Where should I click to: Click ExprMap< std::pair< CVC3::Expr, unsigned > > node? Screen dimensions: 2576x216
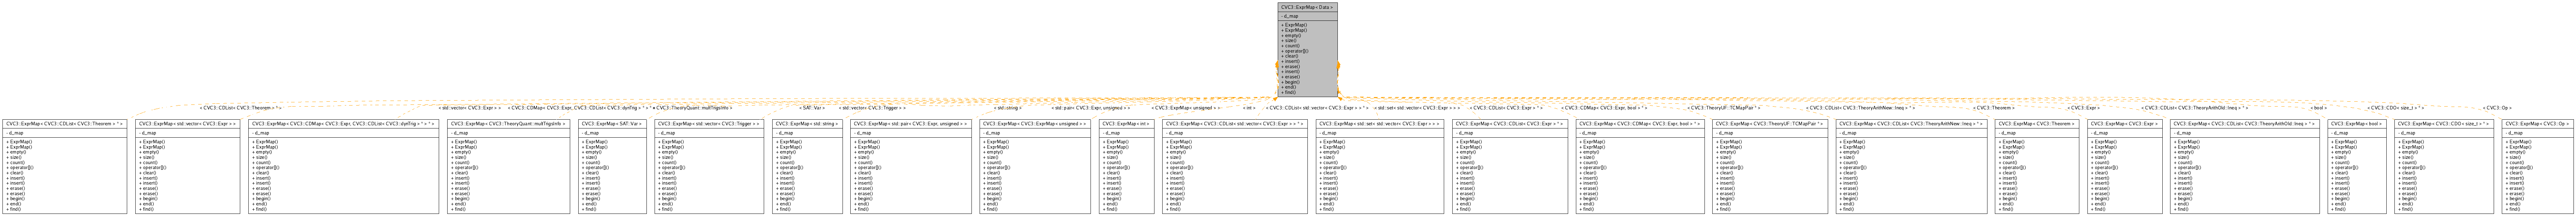[x=910, y=166]
